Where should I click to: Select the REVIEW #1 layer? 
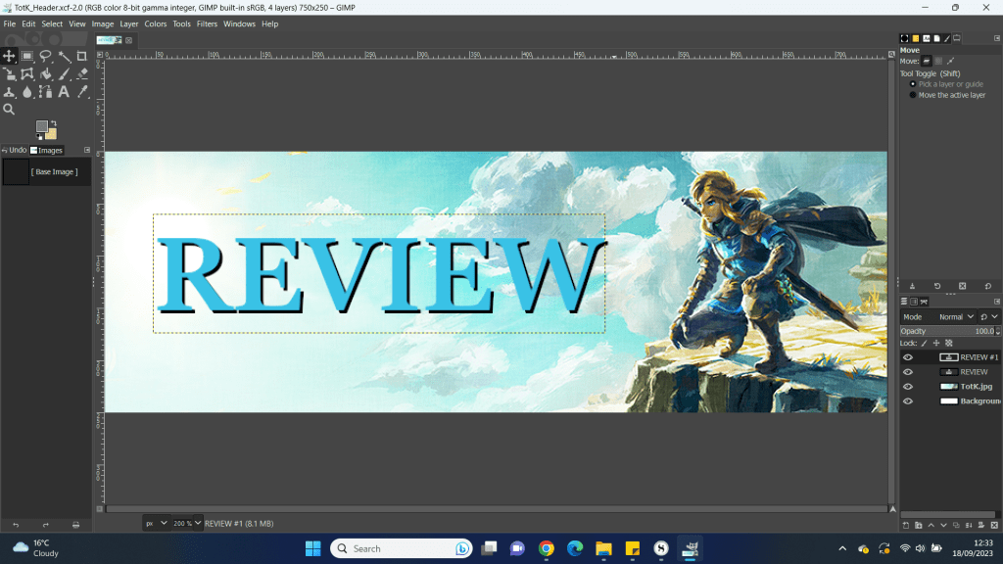pyautogui.click(x=978, y=357)
